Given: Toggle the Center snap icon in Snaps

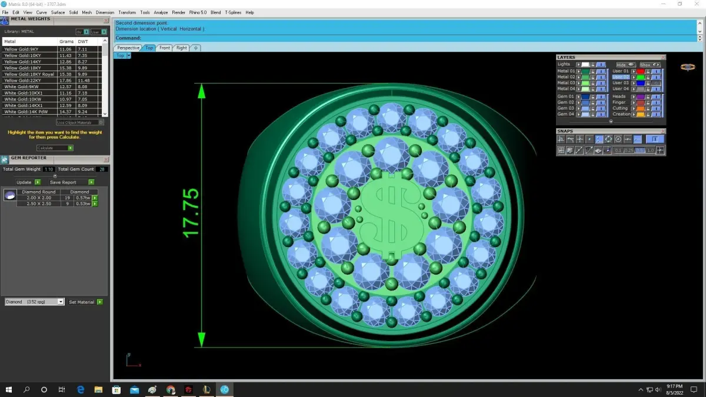Looking at the screenshot, I should click(618, 139).
